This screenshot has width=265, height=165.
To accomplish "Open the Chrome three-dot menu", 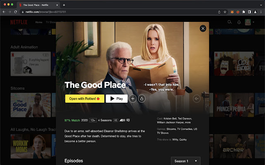I will coord(261,12).
